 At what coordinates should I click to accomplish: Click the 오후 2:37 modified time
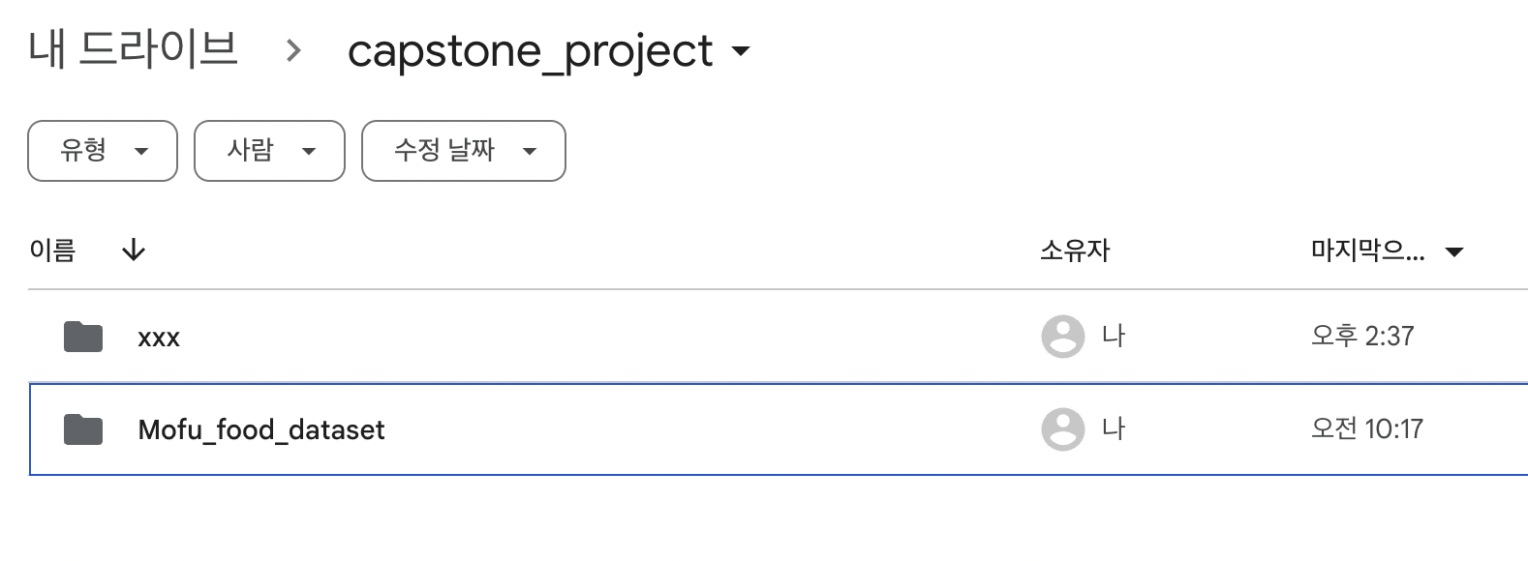[1361, 337]
